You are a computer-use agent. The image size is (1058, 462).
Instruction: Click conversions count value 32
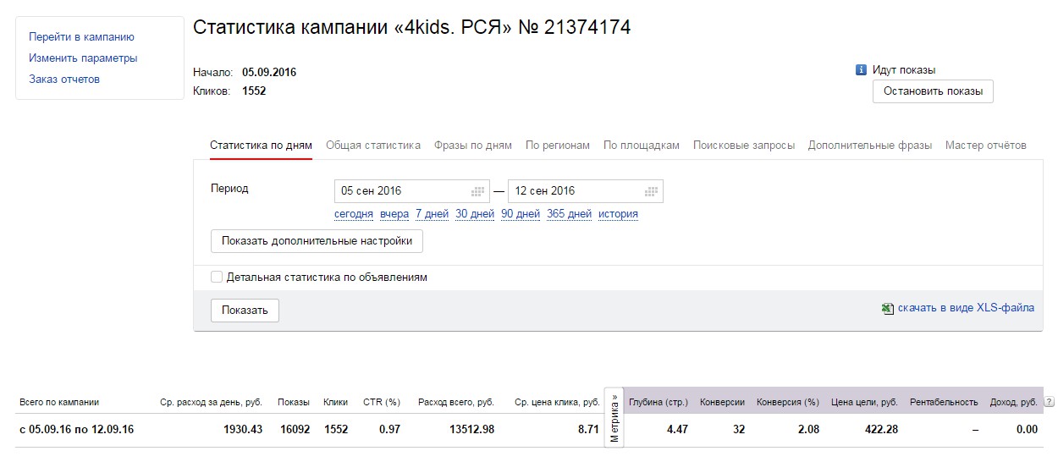click(x=739, y=430)
